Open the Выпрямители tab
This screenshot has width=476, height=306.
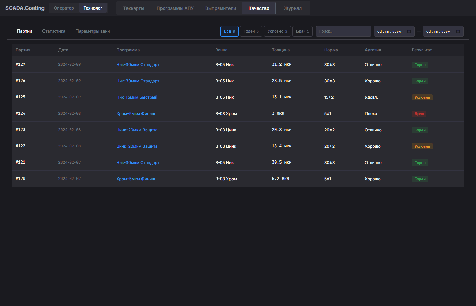(220, 8)
